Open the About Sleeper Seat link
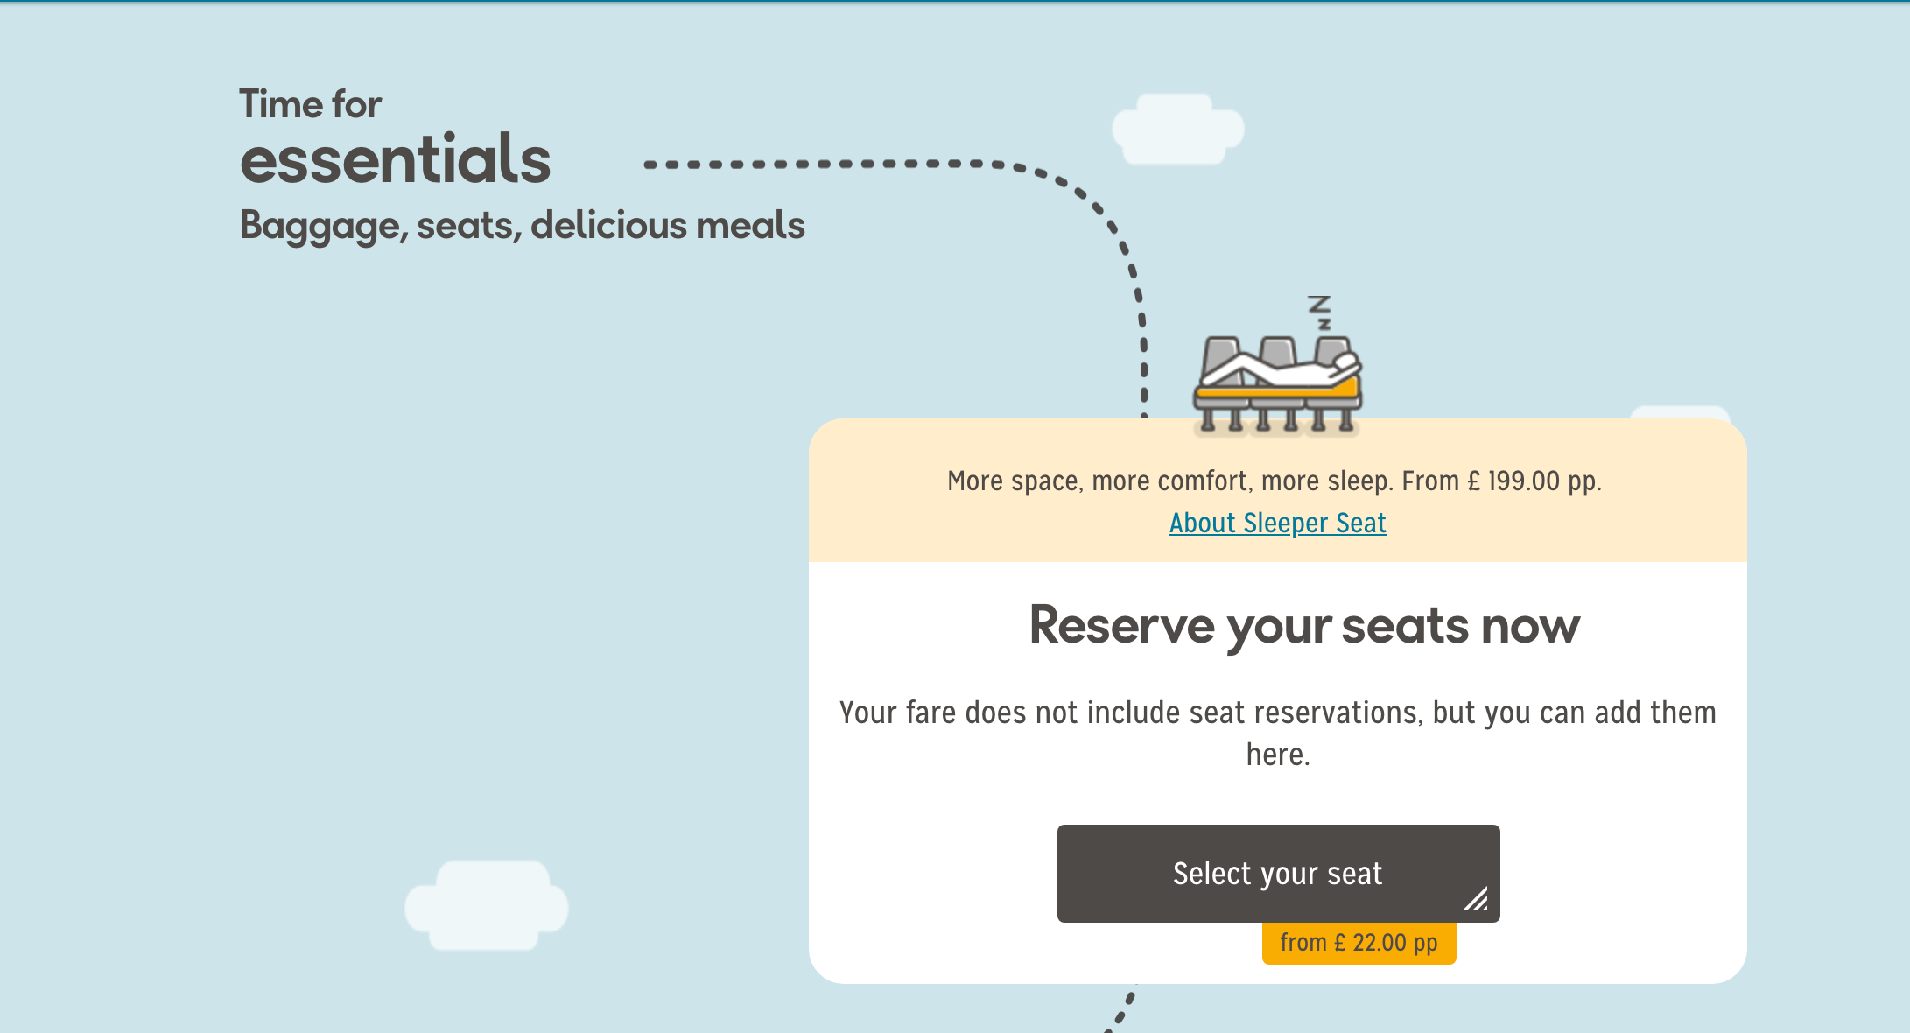 [1277, 523]
